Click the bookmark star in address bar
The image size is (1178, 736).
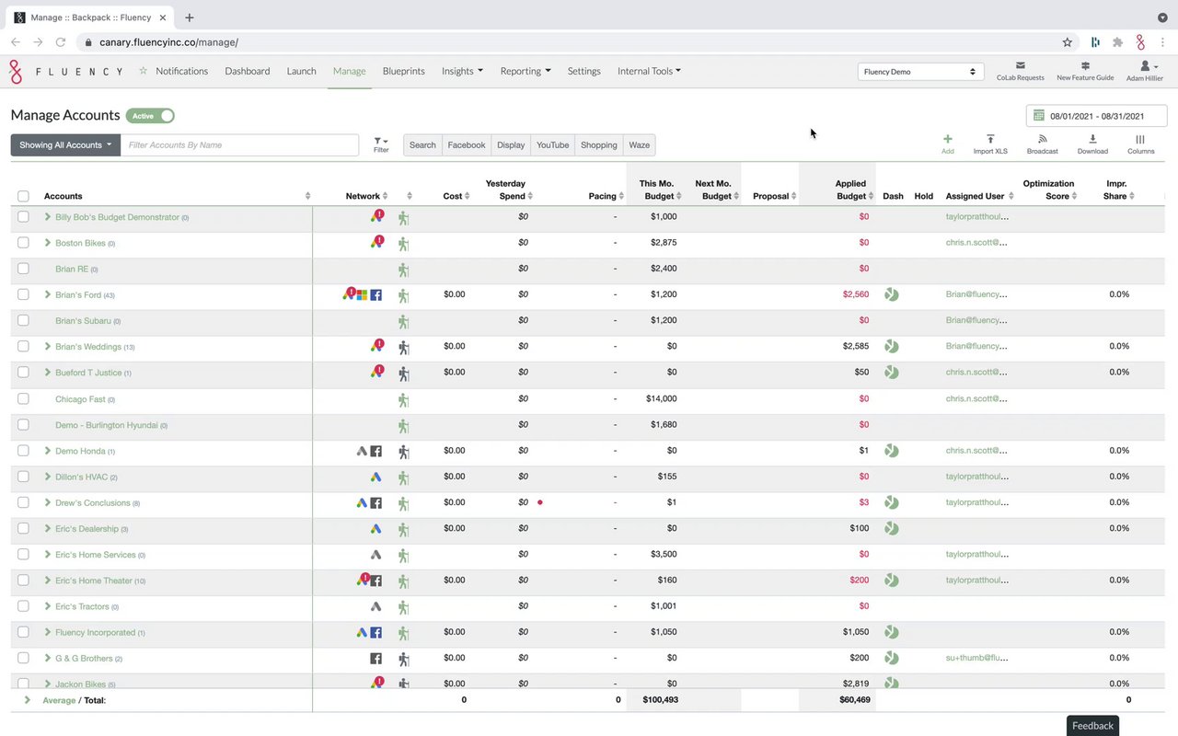tap(1068, 42)
